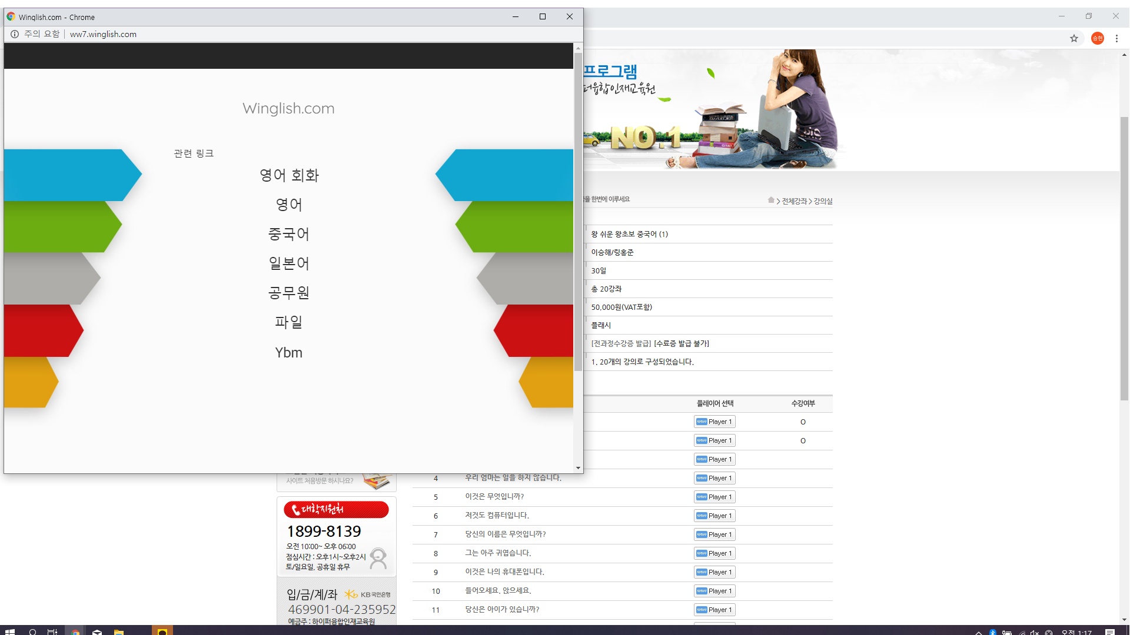1130x635 pixels.
Task: Click the [전과정수강증 발급] text
Action: (621, 343)
